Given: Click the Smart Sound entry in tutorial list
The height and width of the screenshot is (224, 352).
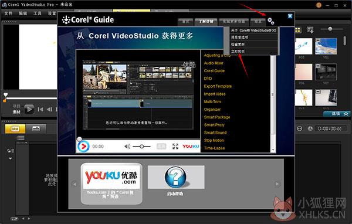Looking at the screenshot, I should point(215,133).
